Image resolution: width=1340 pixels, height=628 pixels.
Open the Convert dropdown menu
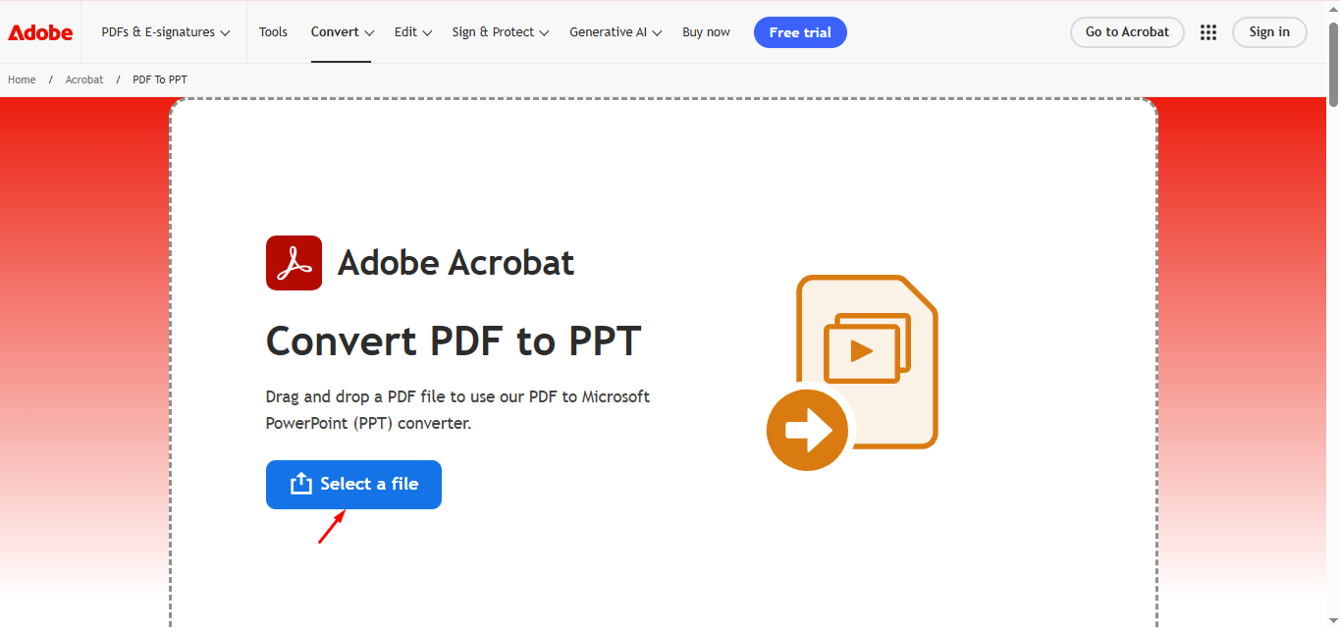coord(343,32)
